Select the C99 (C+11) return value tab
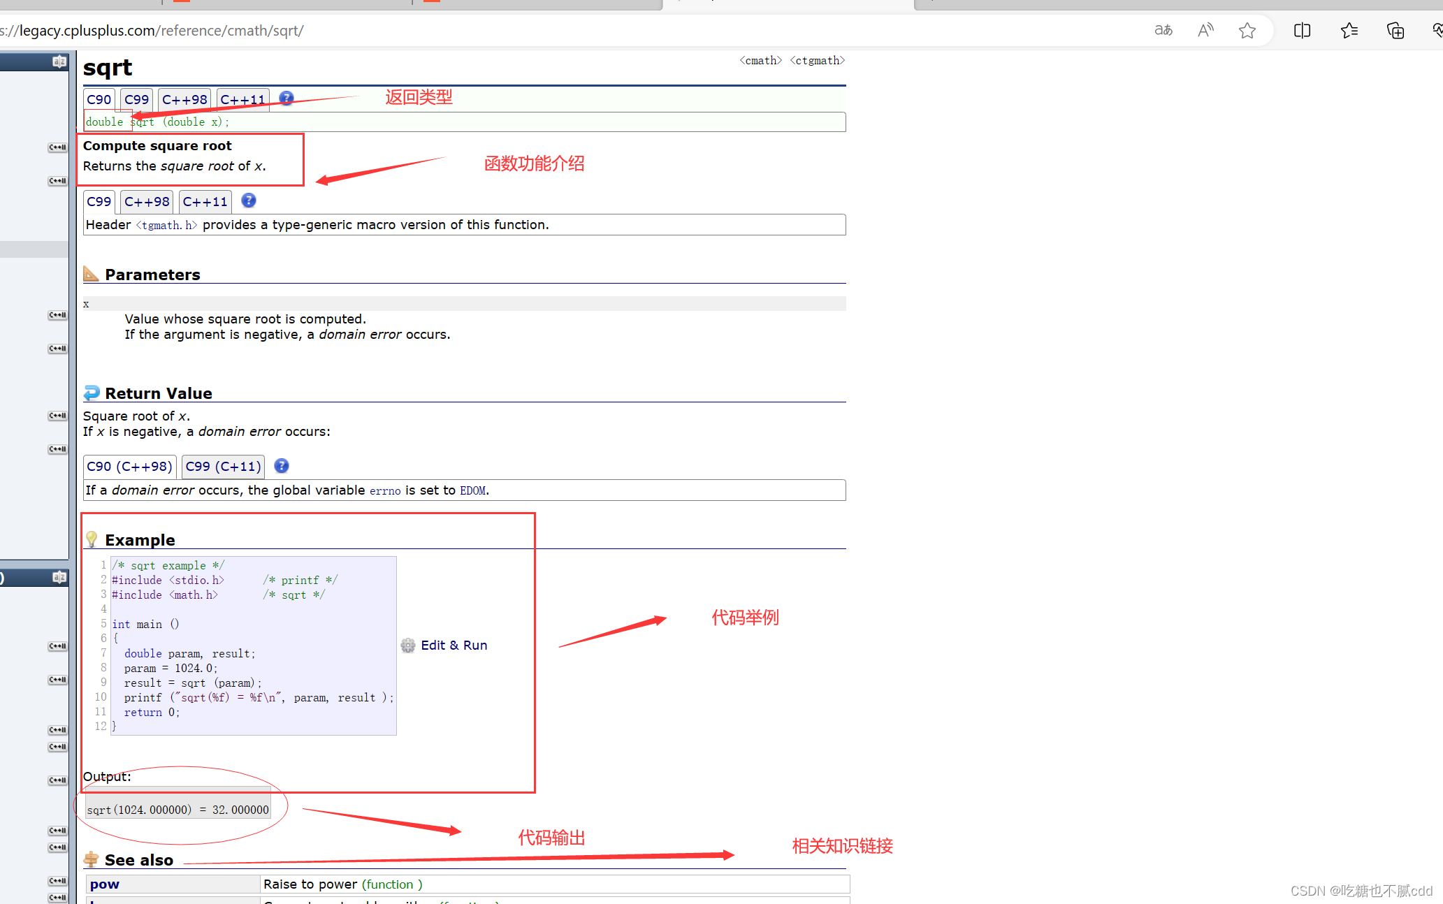 click(x=224, y=467)
